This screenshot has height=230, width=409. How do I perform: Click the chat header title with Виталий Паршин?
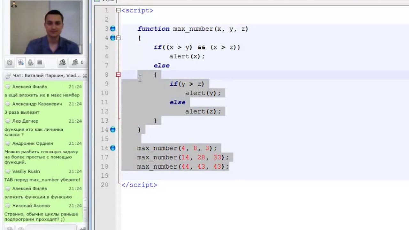click(x=46, y=76)
